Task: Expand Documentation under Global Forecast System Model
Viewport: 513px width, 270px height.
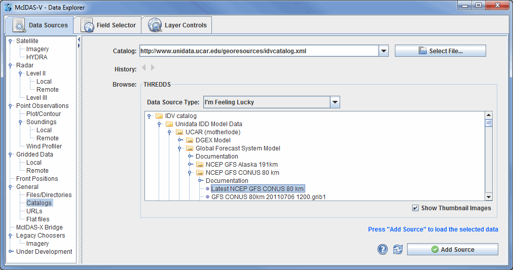Action: pos(191,156)
